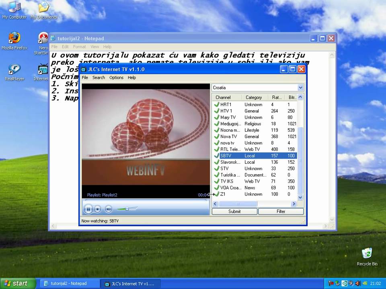Select the Nova TV General channel
This screenshot has height=289, width=386.
[x=255, y=136]
